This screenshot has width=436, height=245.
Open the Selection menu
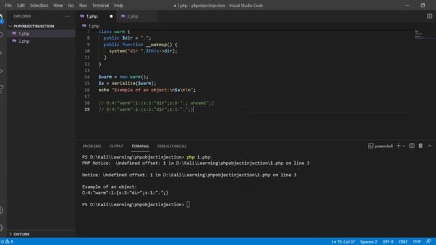[x=39, y=5]
